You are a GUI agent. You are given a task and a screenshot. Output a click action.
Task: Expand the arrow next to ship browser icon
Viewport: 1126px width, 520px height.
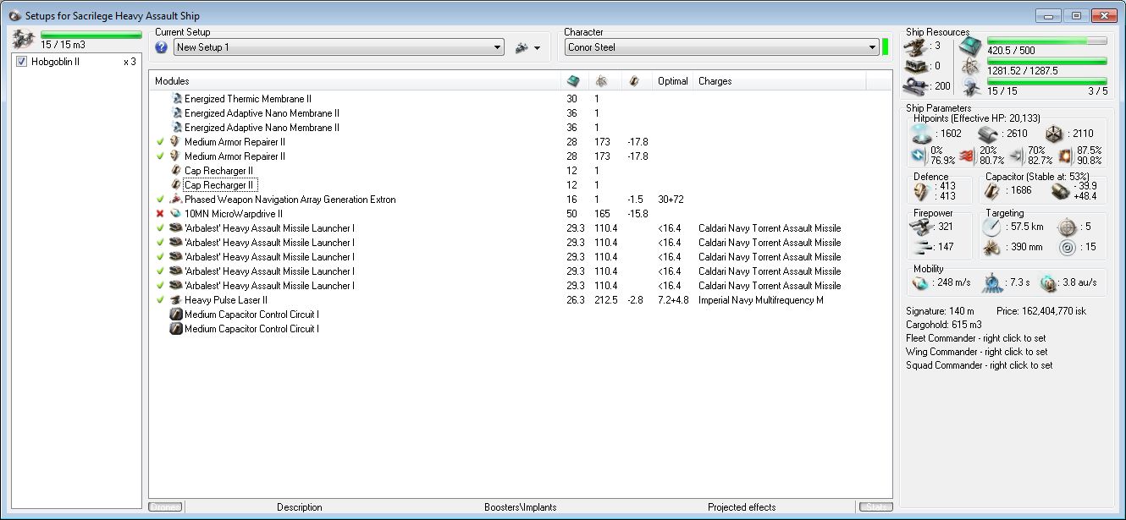(538, 48)
